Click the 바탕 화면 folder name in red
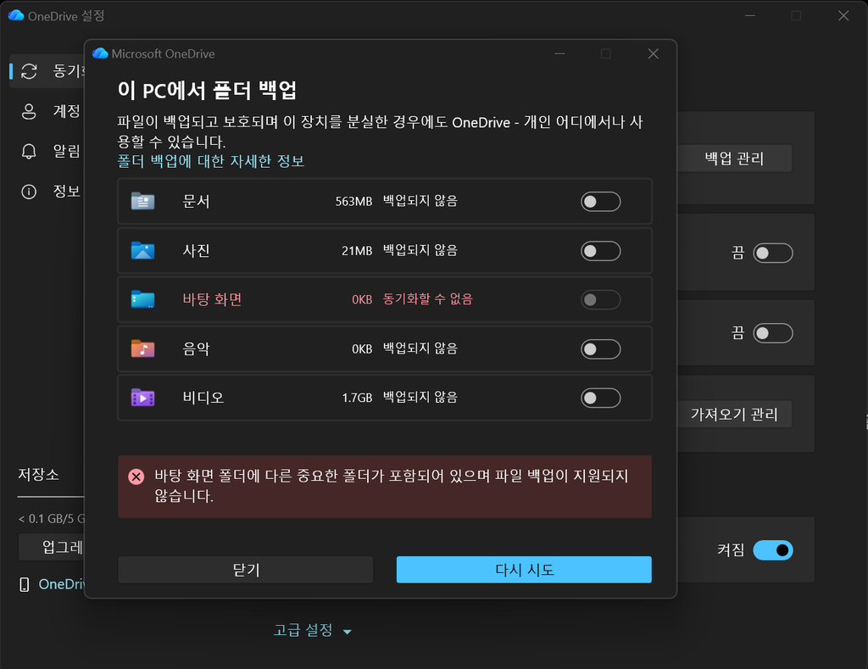Viewport: 868px width, 669px height. click(213, 299)
